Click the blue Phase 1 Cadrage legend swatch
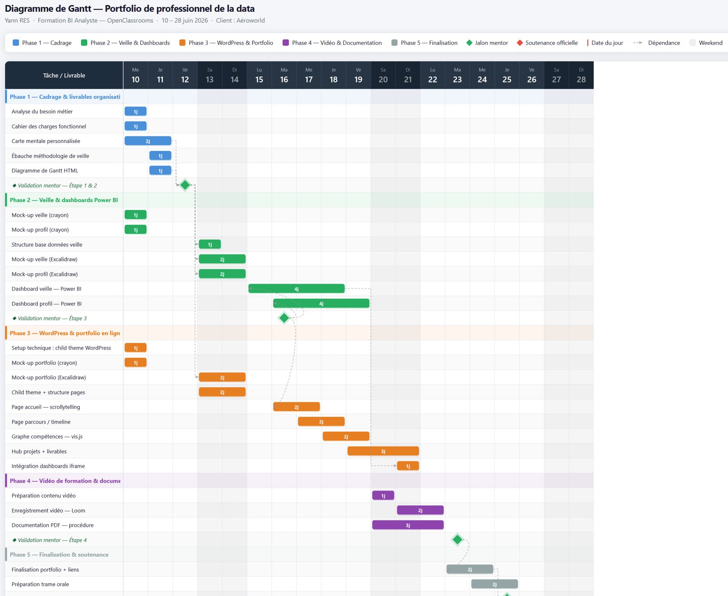728x596 pixels. point(16,43)
